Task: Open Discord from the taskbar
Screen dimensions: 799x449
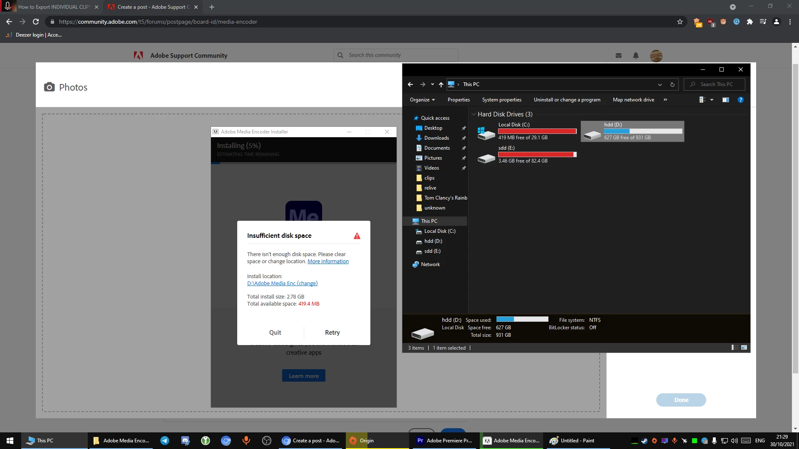Action: pyautogui.click(x=185, y=441)
